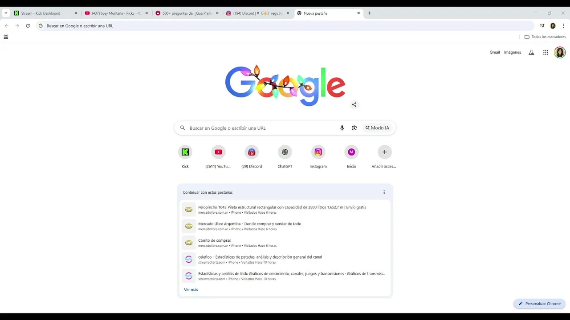
Task: Open Chrome profile avatar in toolbar
Action: point(553,26)
